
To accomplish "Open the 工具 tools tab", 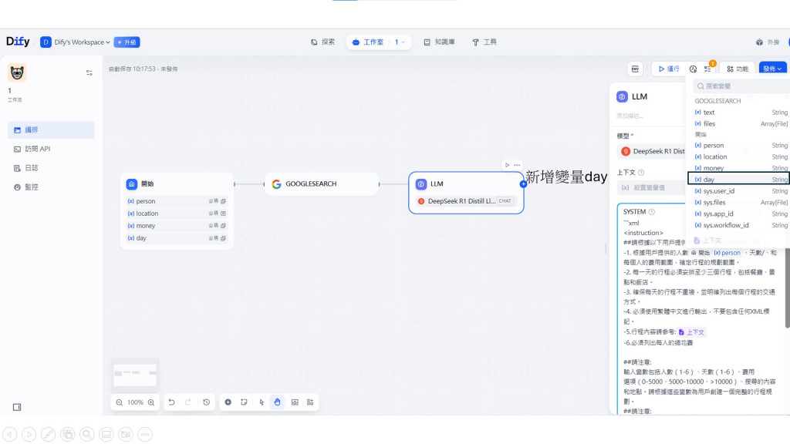I will pos(484,42).
